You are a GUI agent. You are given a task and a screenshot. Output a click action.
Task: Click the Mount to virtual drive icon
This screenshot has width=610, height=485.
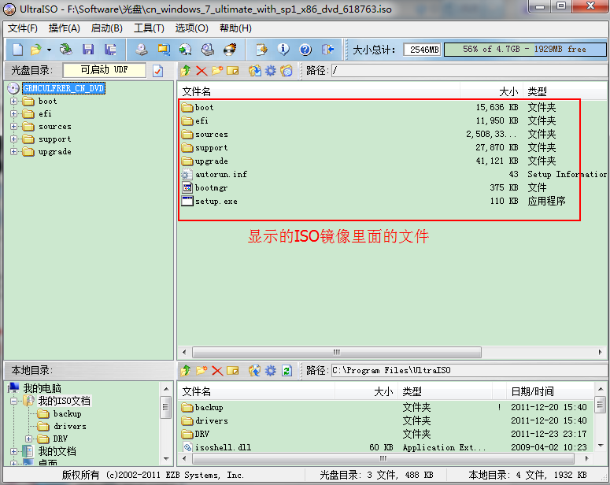pos(208,50)
